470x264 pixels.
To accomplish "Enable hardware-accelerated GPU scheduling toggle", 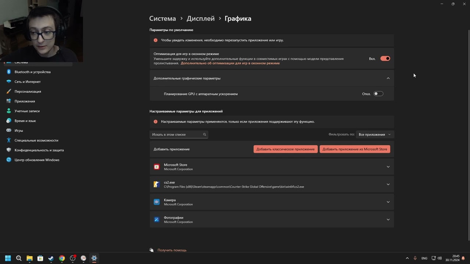I will [378, 94].
